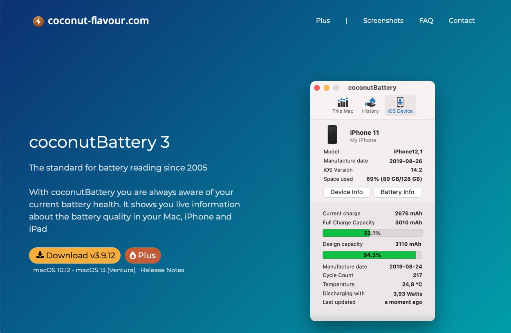The height and width of the screenshot is (333, 511).
Task: Go to Screenshots in the top navigation
Action: coord(383,20)
